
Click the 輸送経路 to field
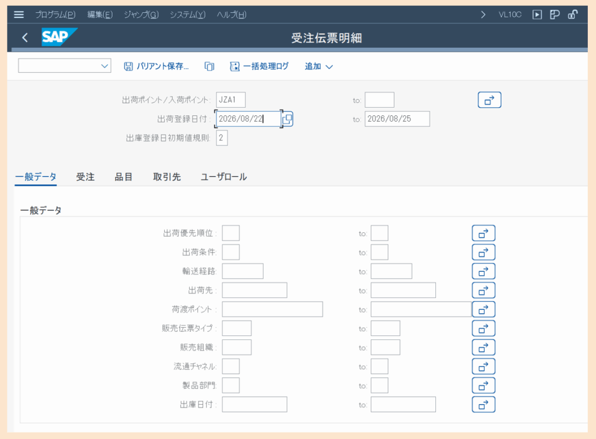pos(392,271)
